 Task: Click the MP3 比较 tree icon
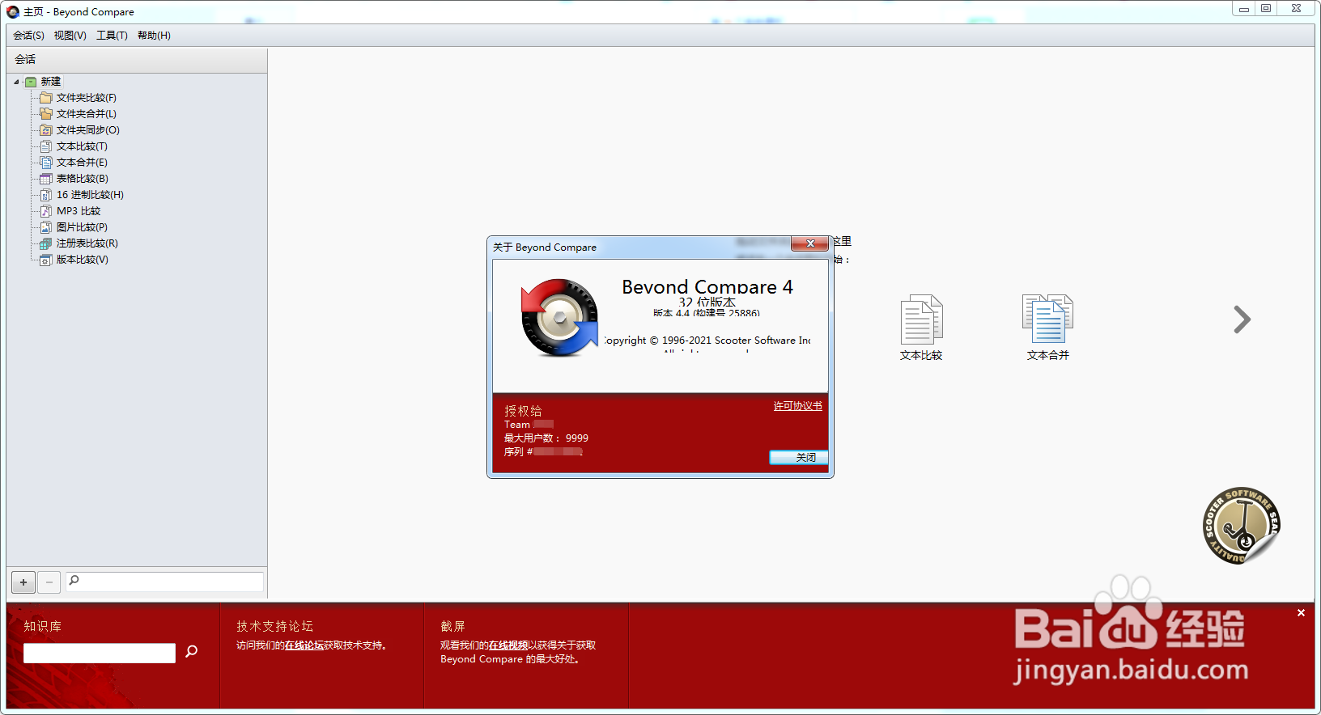(46, 211)
